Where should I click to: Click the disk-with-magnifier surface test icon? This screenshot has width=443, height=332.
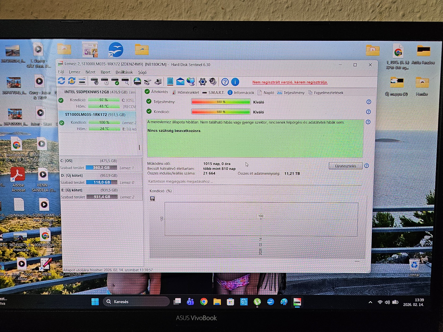(125, 81)
